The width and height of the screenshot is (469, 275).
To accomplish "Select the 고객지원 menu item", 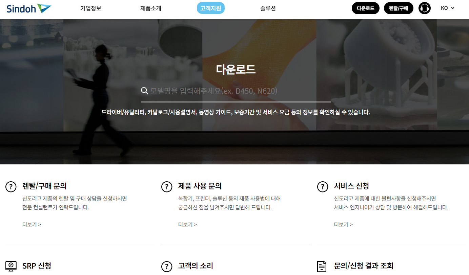I will [x=210, y=8].
